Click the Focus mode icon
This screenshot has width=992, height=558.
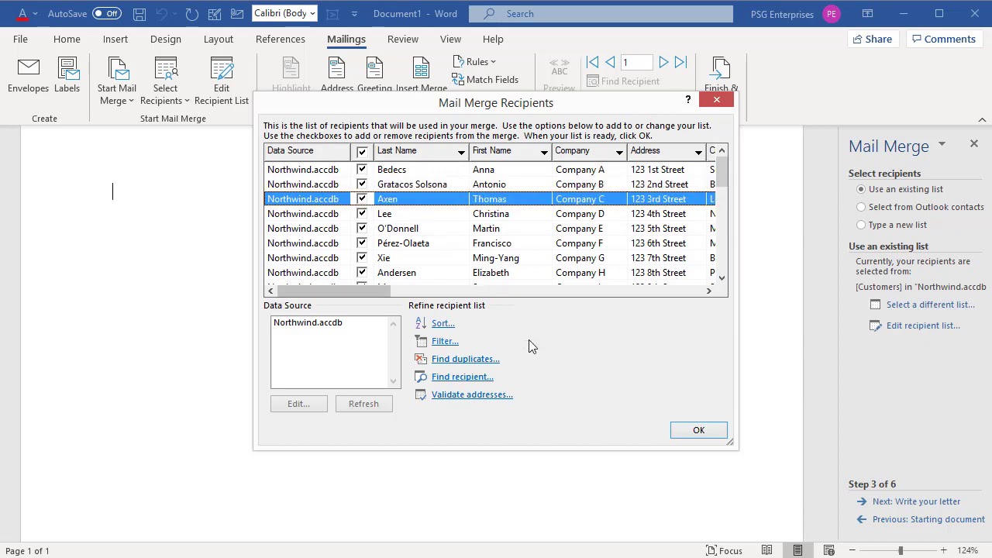coord(711,550)
